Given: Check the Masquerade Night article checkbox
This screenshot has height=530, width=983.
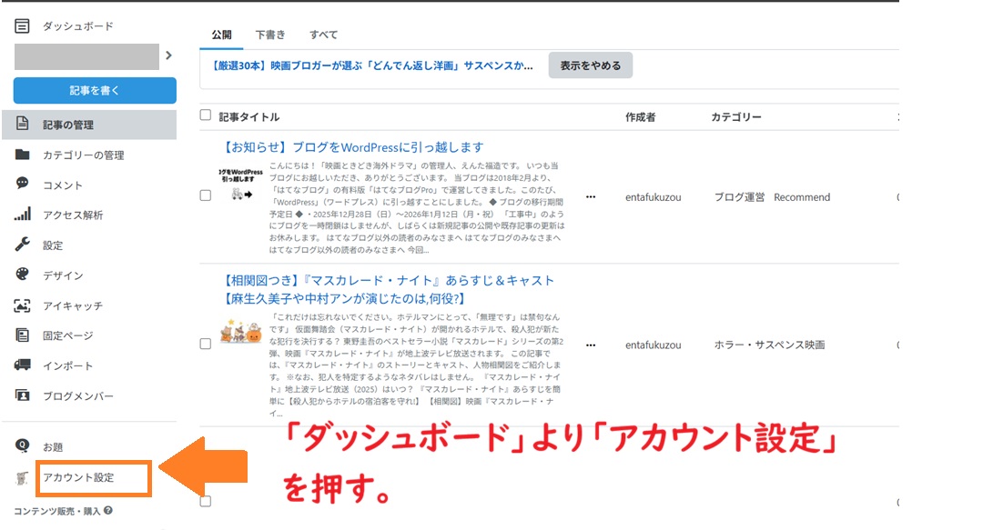Looking at the screenshot, I should pos(206,345).
